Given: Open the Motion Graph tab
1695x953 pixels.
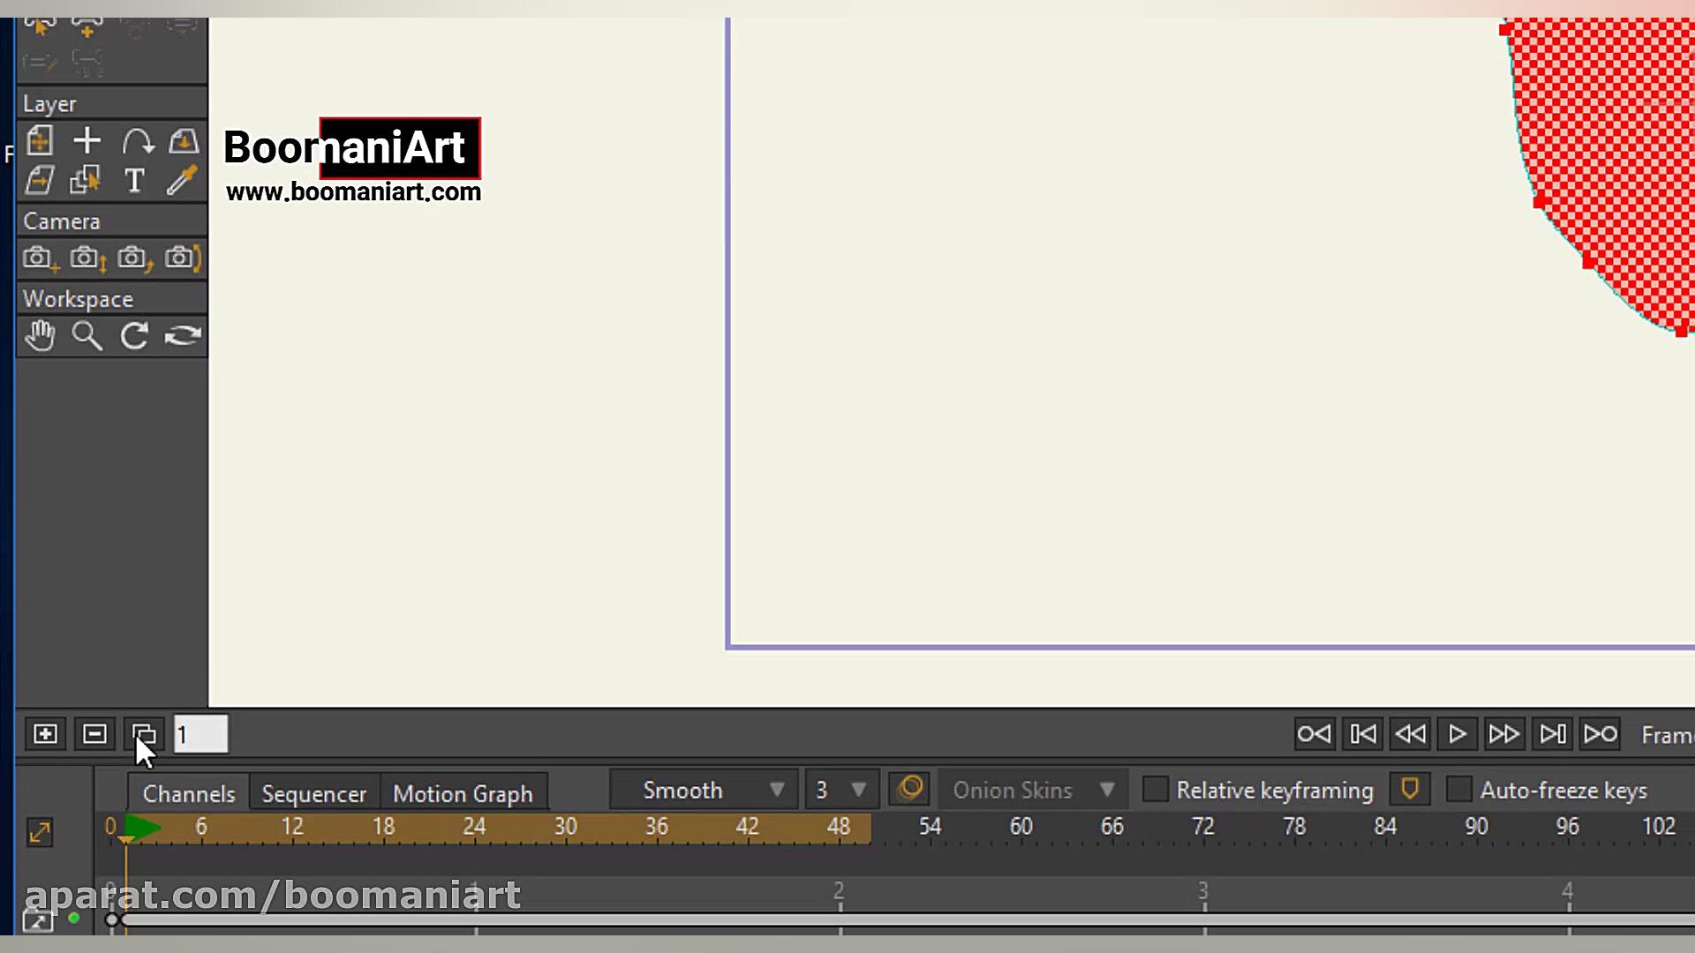Looking at the screenshot, I should [x=463, y=793].
